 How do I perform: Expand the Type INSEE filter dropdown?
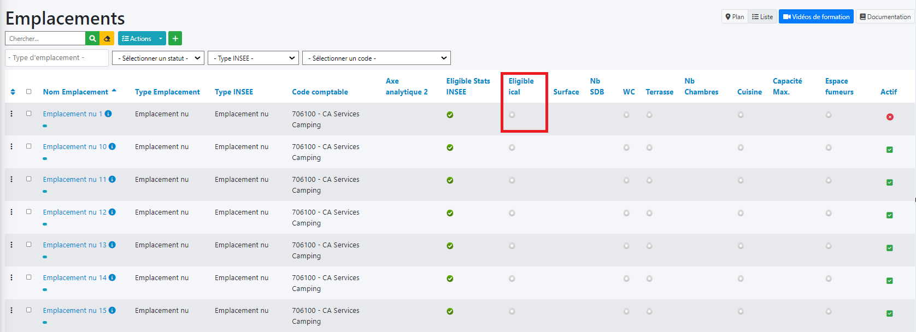pyautogui.click(x=254, y=58)
